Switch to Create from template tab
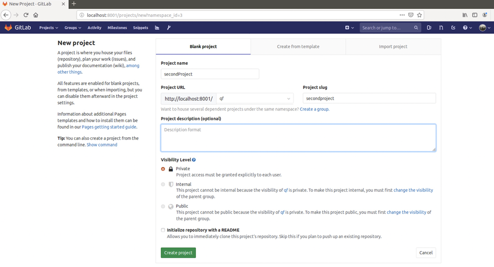The width and height of the screenshot is (494, 267). click(x=298, y=47)
